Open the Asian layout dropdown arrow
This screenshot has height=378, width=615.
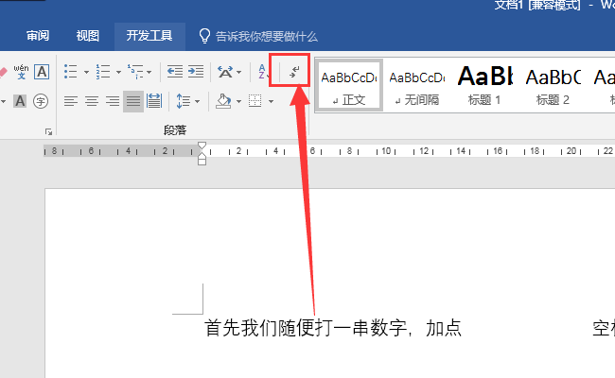tap(238, 72)
